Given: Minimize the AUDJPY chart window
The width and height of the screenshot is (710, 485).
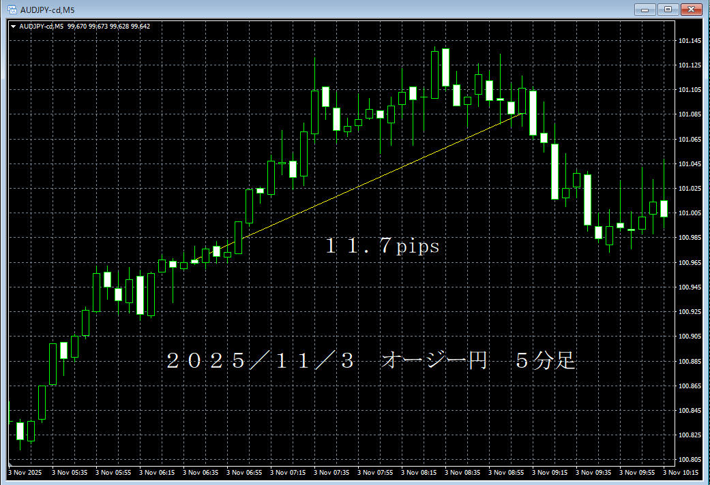Looking at the screenshot, I should [645, 9].
